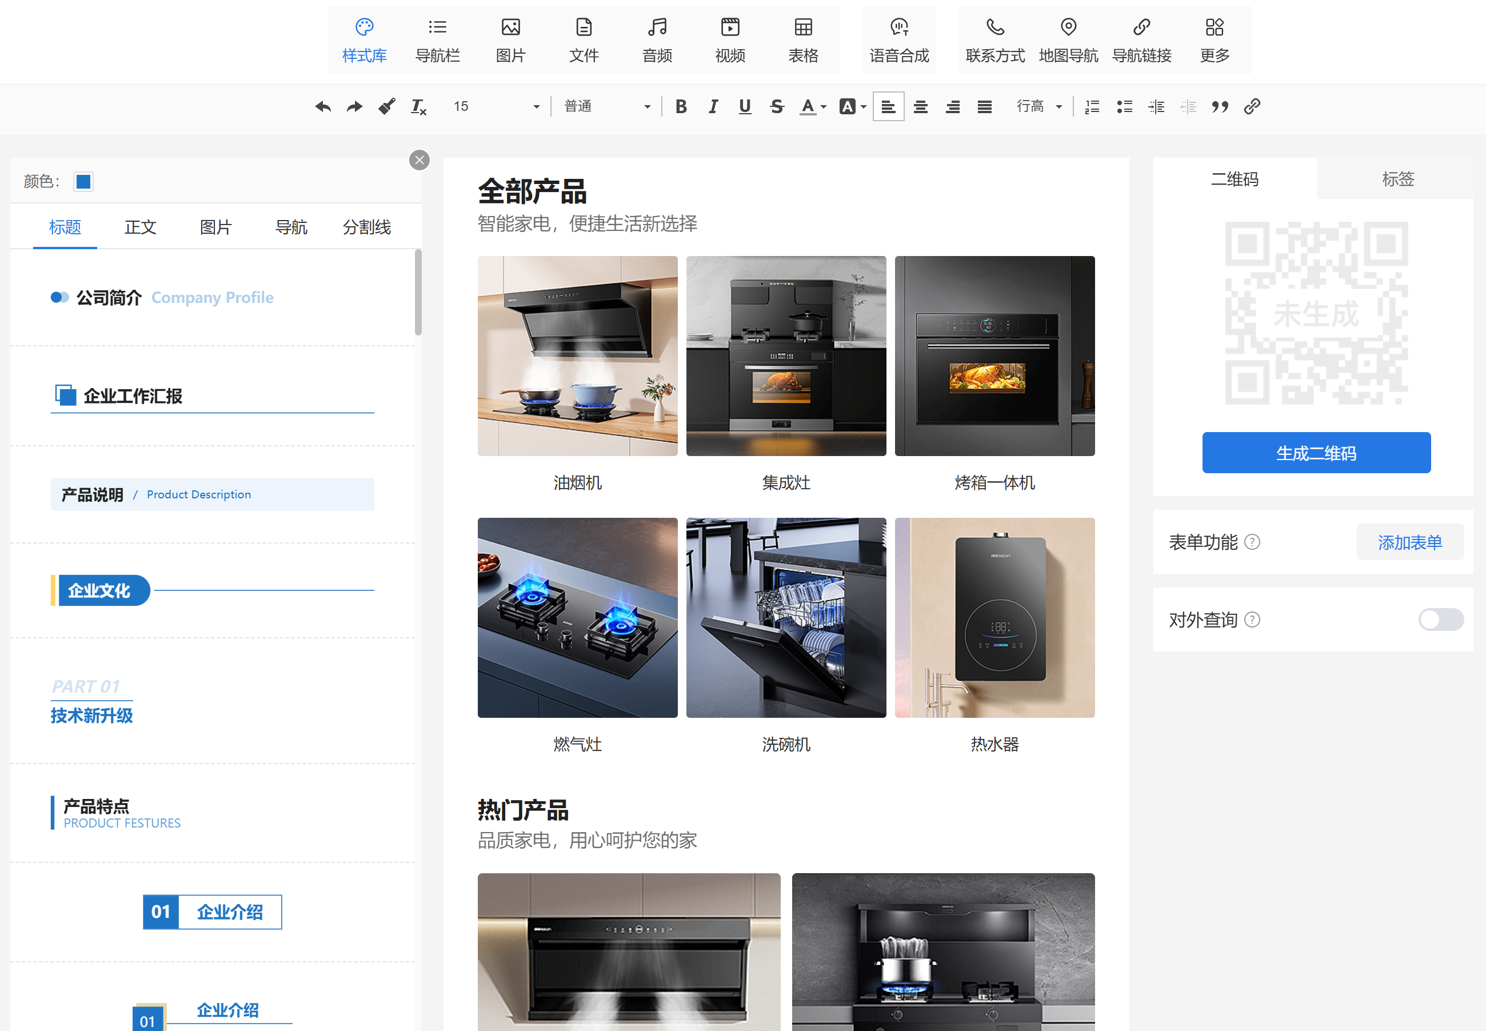1486x1031 pixels.
Task: Insert a block quote
Action: (x=1220, y=107)
